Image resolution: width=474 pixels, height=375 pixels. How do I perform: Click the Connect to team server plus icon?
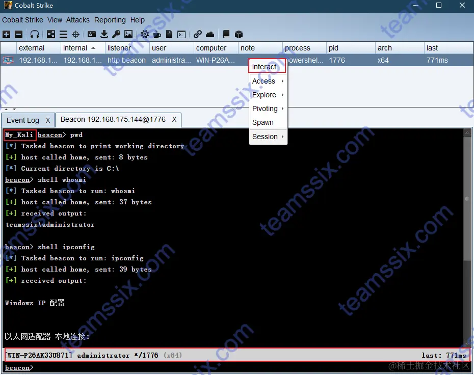6,35
